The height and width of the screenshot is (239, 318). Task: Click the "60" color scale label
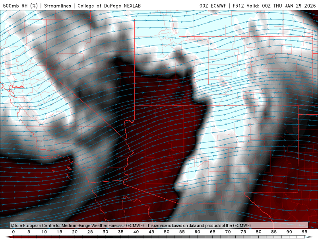[197, 232]
